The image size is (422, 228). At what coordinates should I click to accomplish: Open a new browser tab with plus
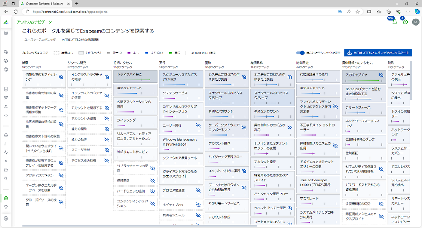coord(77,4)
